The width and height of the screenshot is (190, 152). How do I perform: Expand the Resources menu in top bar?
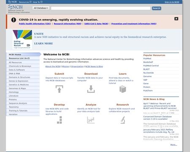[25, 2]
